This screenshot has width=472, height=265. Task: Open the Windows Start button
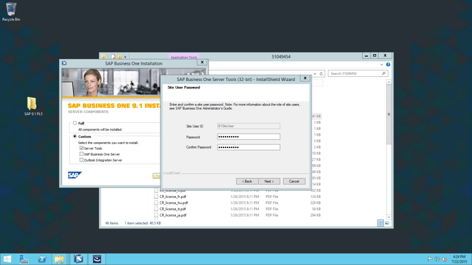7,259
